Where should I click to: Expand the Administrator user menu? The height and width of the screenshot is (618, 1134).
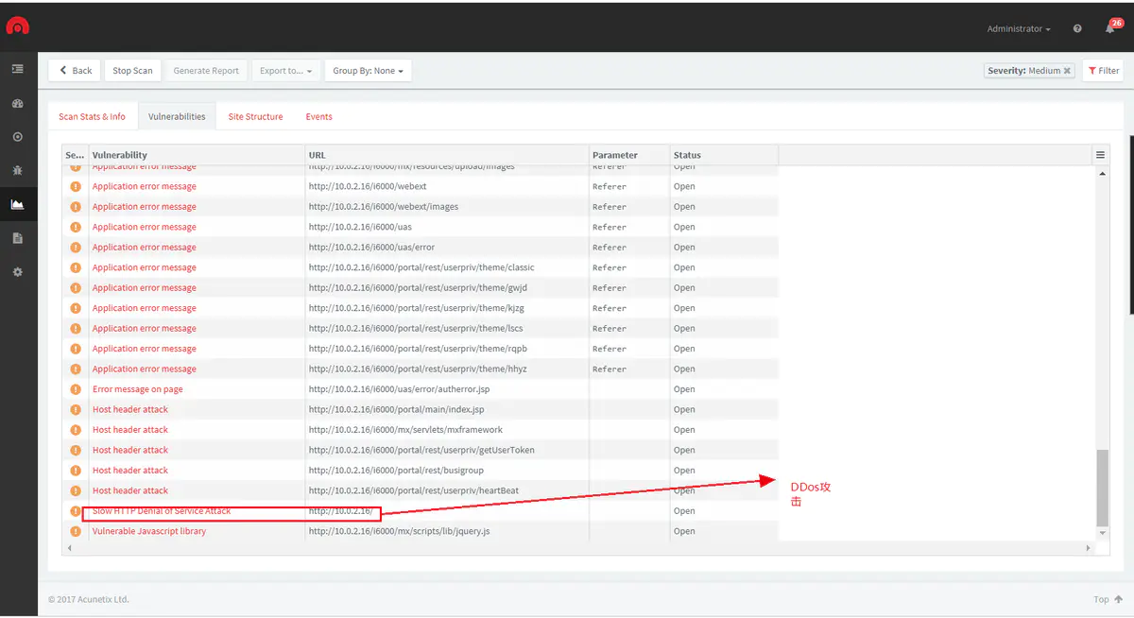coord(1018,29)
